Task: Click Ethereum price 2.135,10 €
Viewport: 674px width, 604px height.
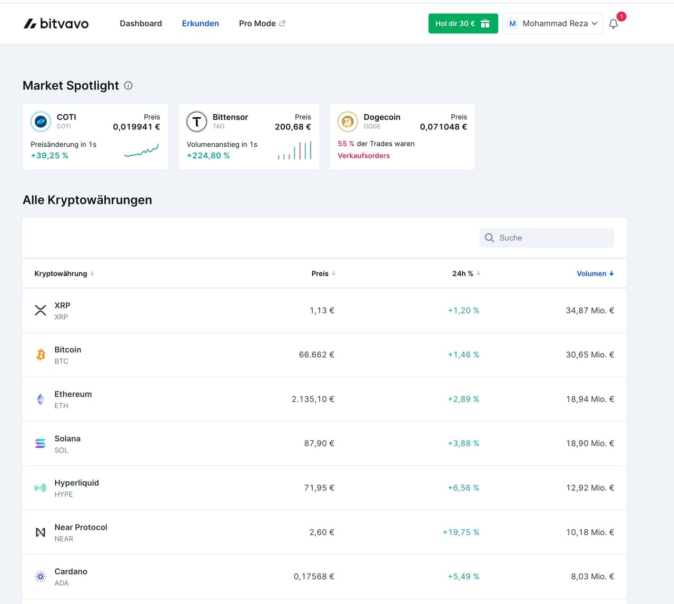Action: pyautogui.click(x=313, y=399)
